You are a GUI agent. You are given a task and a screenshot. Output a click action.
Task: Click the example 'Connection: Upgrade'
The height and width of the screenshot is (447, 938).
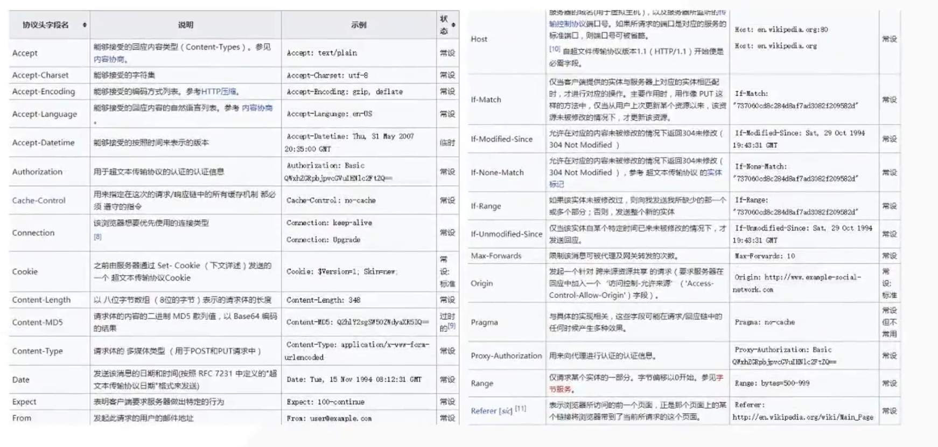click(323, 239)
